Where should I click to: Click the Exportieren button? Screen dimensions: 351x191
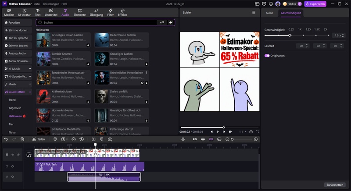point(315,4)
